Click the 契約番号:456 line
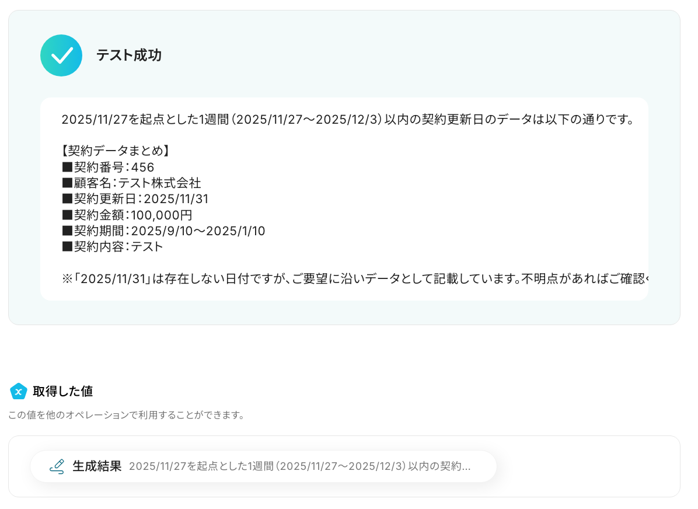The width and height of the screenshot is (698, 509). (x=108, y=168)
